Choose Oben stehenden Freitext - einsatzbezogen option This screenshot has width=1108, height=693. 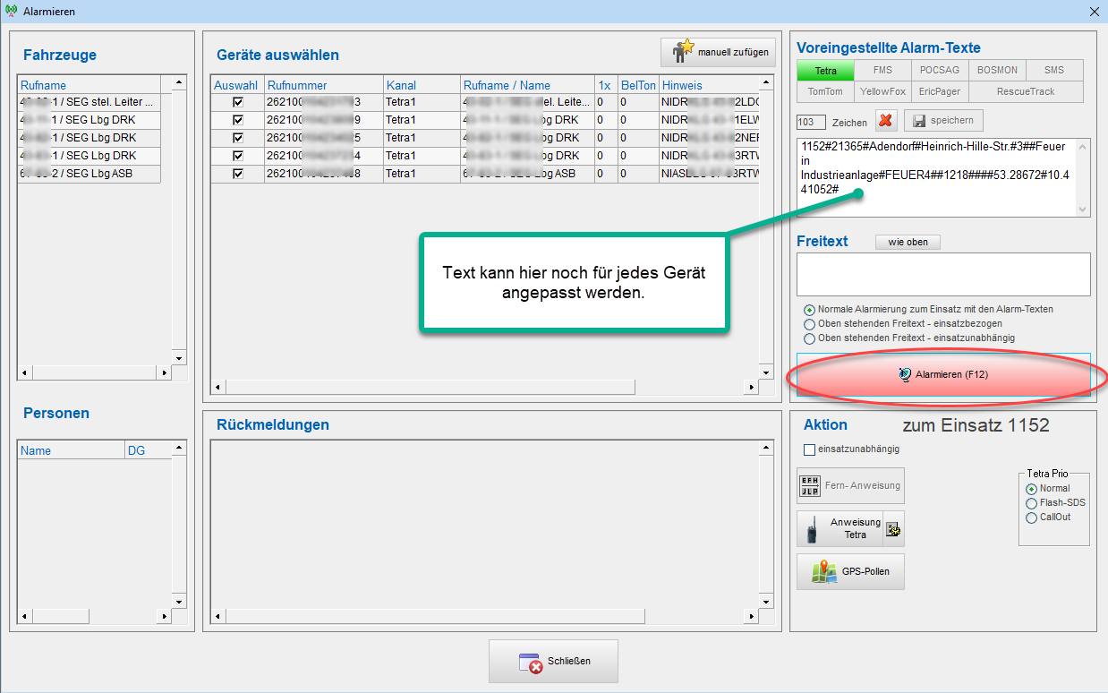pyautogui.click(x=810, y=324)
